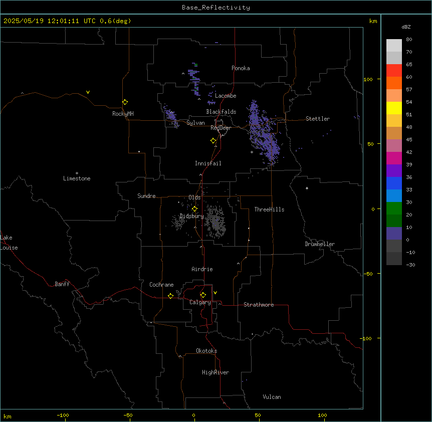Screen dimensions: 432x422
Task: Select the Innisfail label
Action: [x=208, y=163]
